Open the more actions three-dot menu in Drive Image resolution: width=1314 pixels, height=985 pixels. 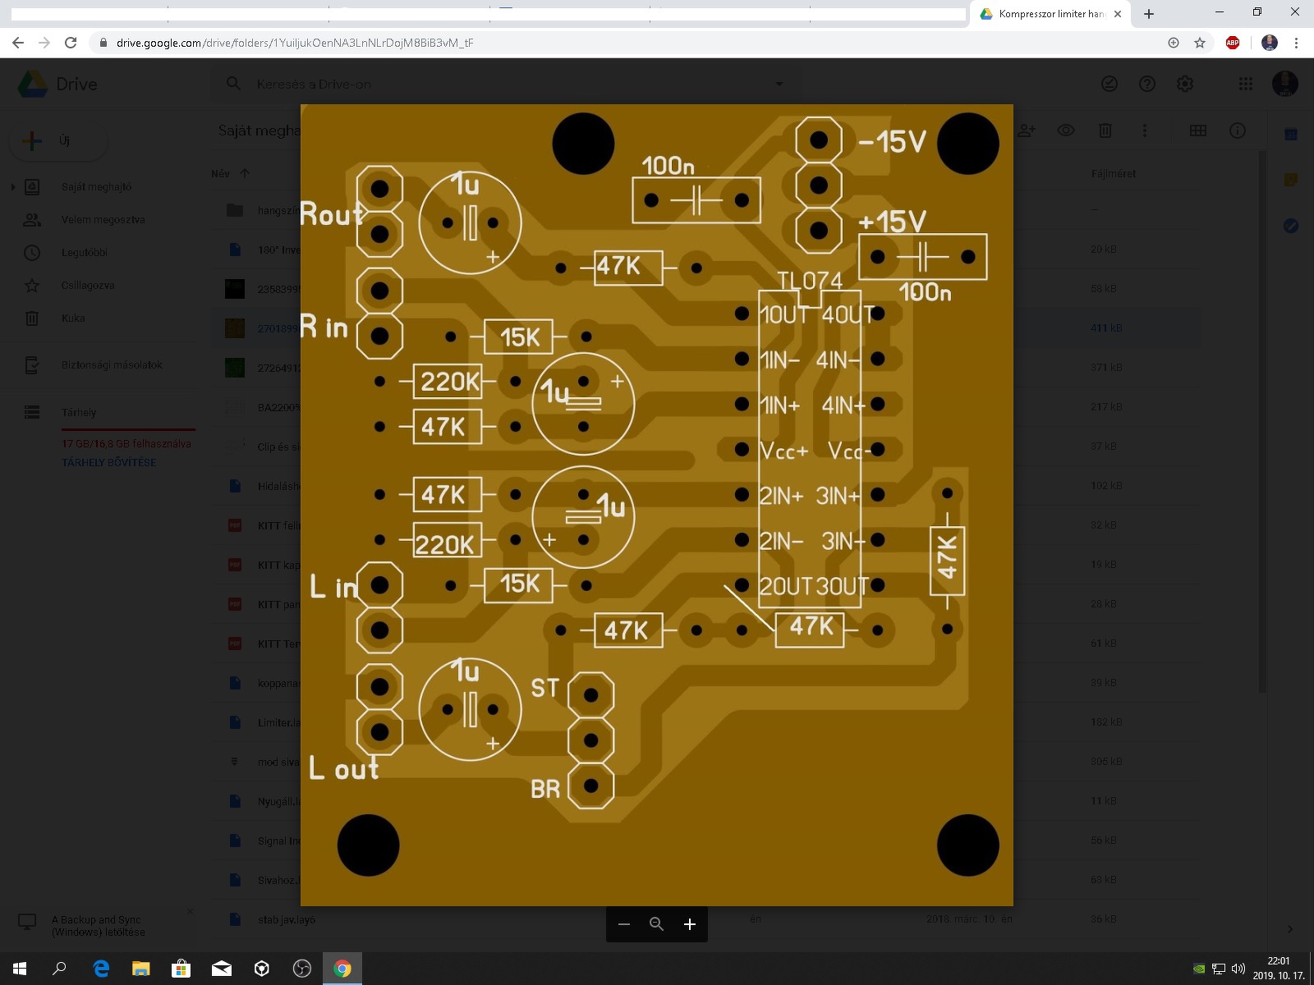(x=1145, y=131)
